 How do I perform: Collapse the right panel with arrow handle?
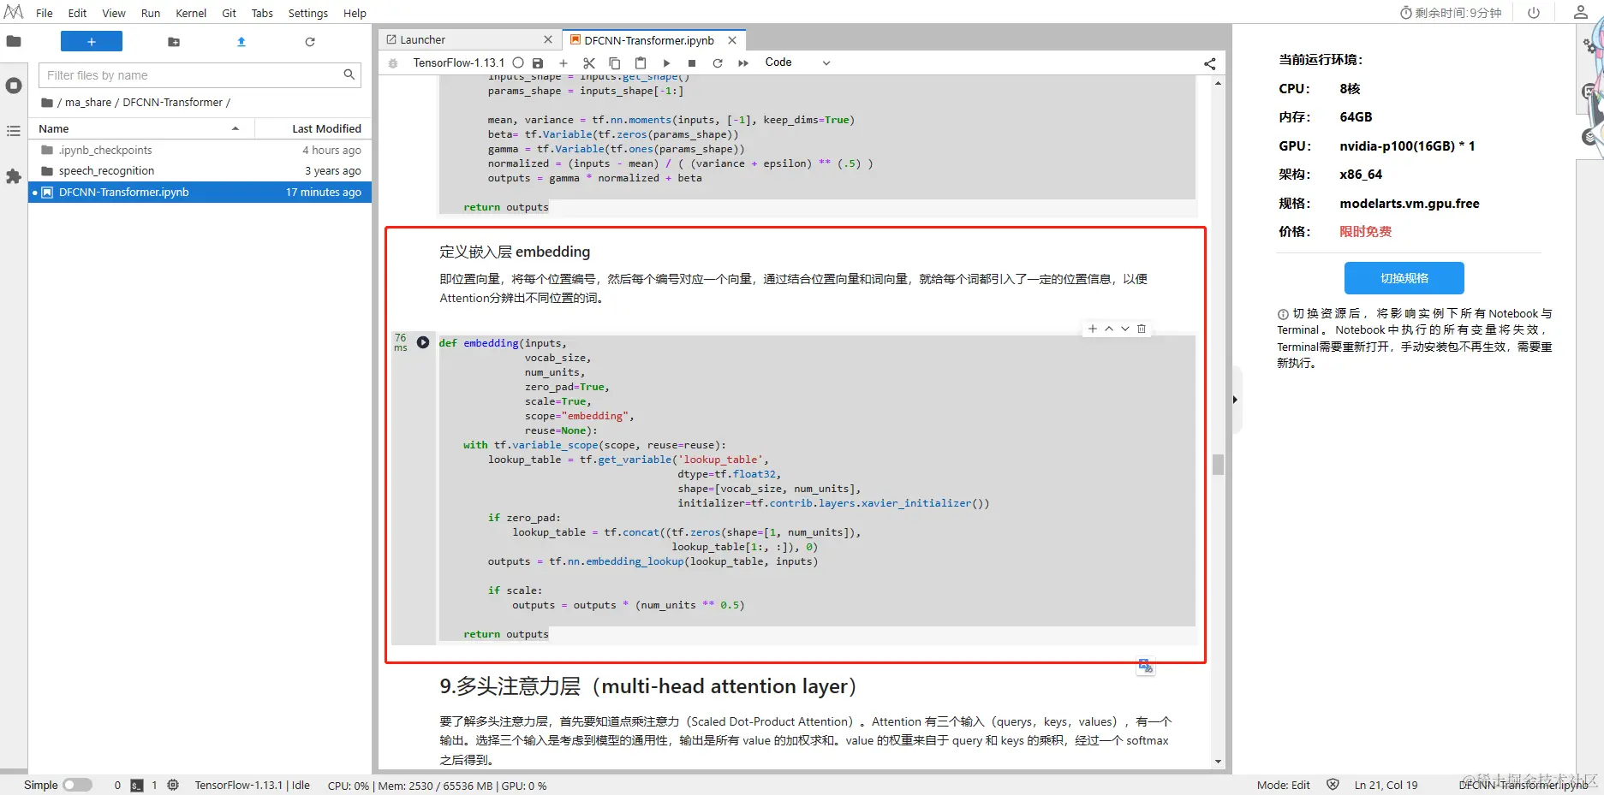[1236, 400]
